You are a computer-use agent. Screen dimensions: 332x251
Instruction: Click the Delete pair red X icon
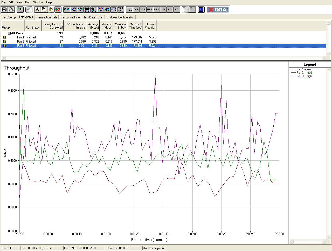click(x=58, y=10)
